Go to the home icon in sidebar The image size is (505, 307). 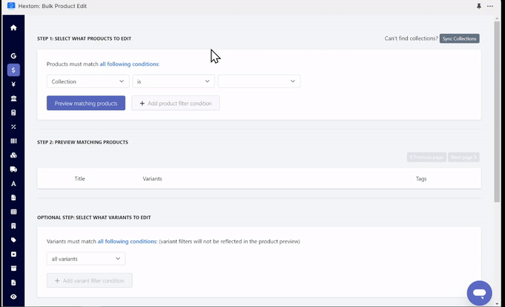pyautogui.click(x=13, y=27)
